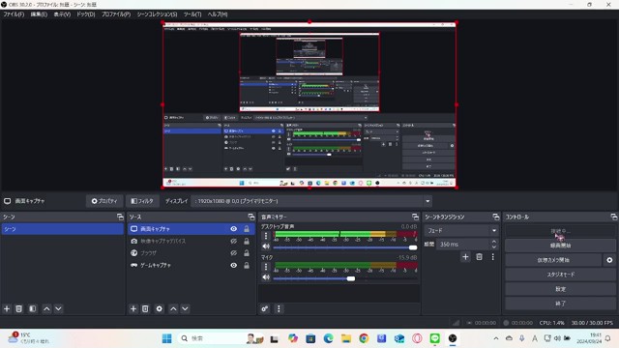619x348 pixels.
Task: Hide the ゲームキャプチャ source eye icon
Action: pos(234,265)
